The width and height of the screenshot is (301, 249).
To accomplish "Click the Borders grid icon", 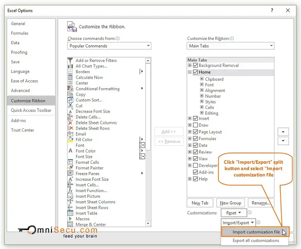I will tap(70, 71).
